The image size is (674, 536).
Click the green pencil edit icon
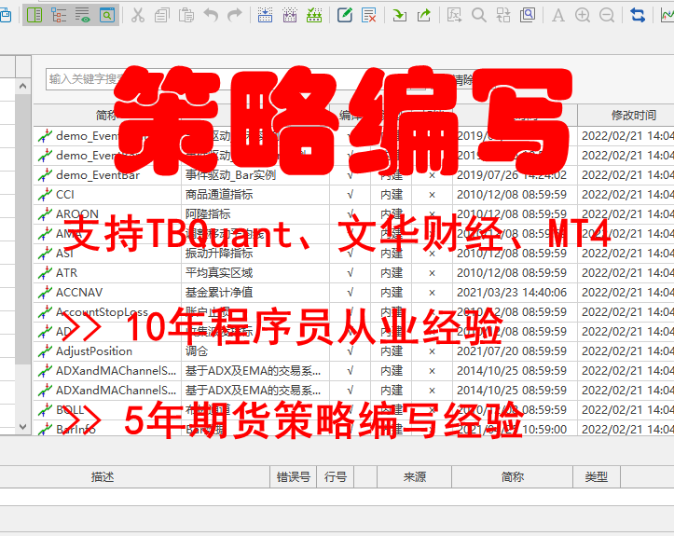click(345, 15)
